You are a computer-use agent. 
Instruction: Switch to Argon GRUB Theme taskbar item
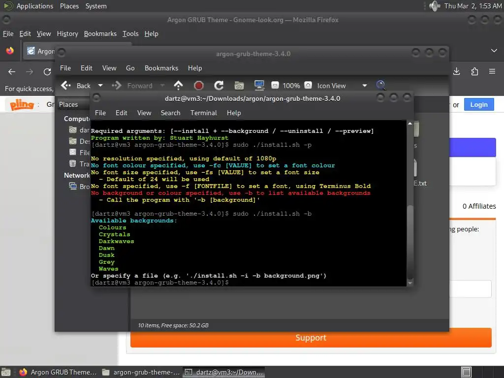[x=58, y=372]
